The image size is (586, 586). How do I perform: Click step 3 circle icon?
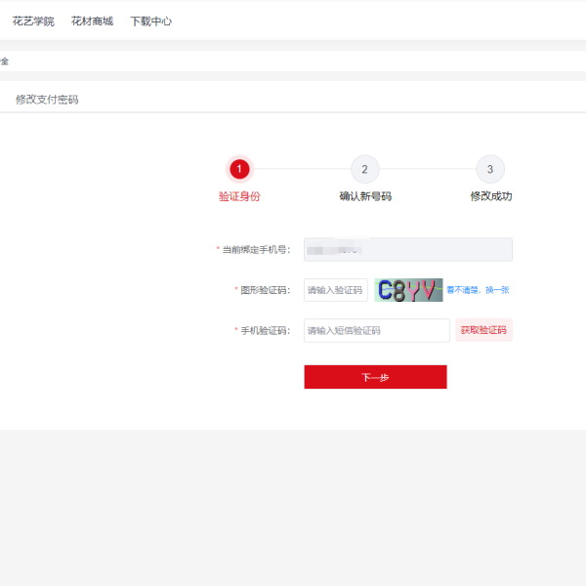pyautogui.click(x=490, y=169)
